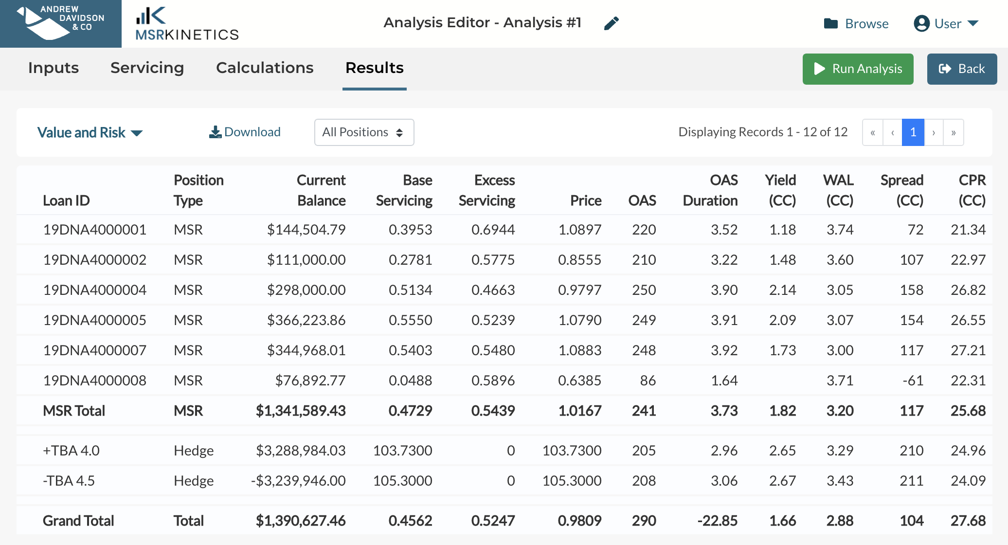1008x545 pixels.
Task: Click the Displaying Records 1 - 12 of 12 text
Action: [763, 132]
